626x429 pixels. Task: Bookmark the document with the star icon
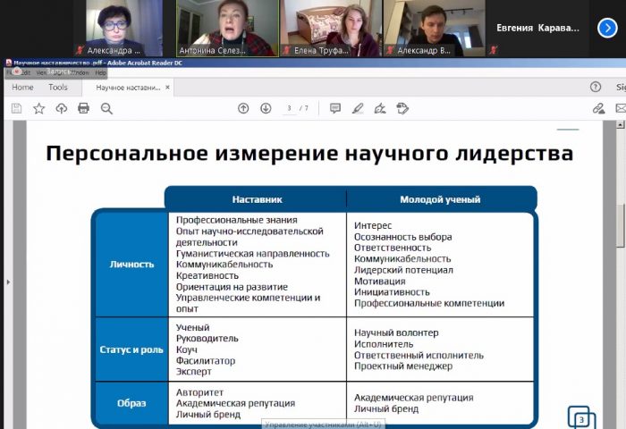[38, 108]
